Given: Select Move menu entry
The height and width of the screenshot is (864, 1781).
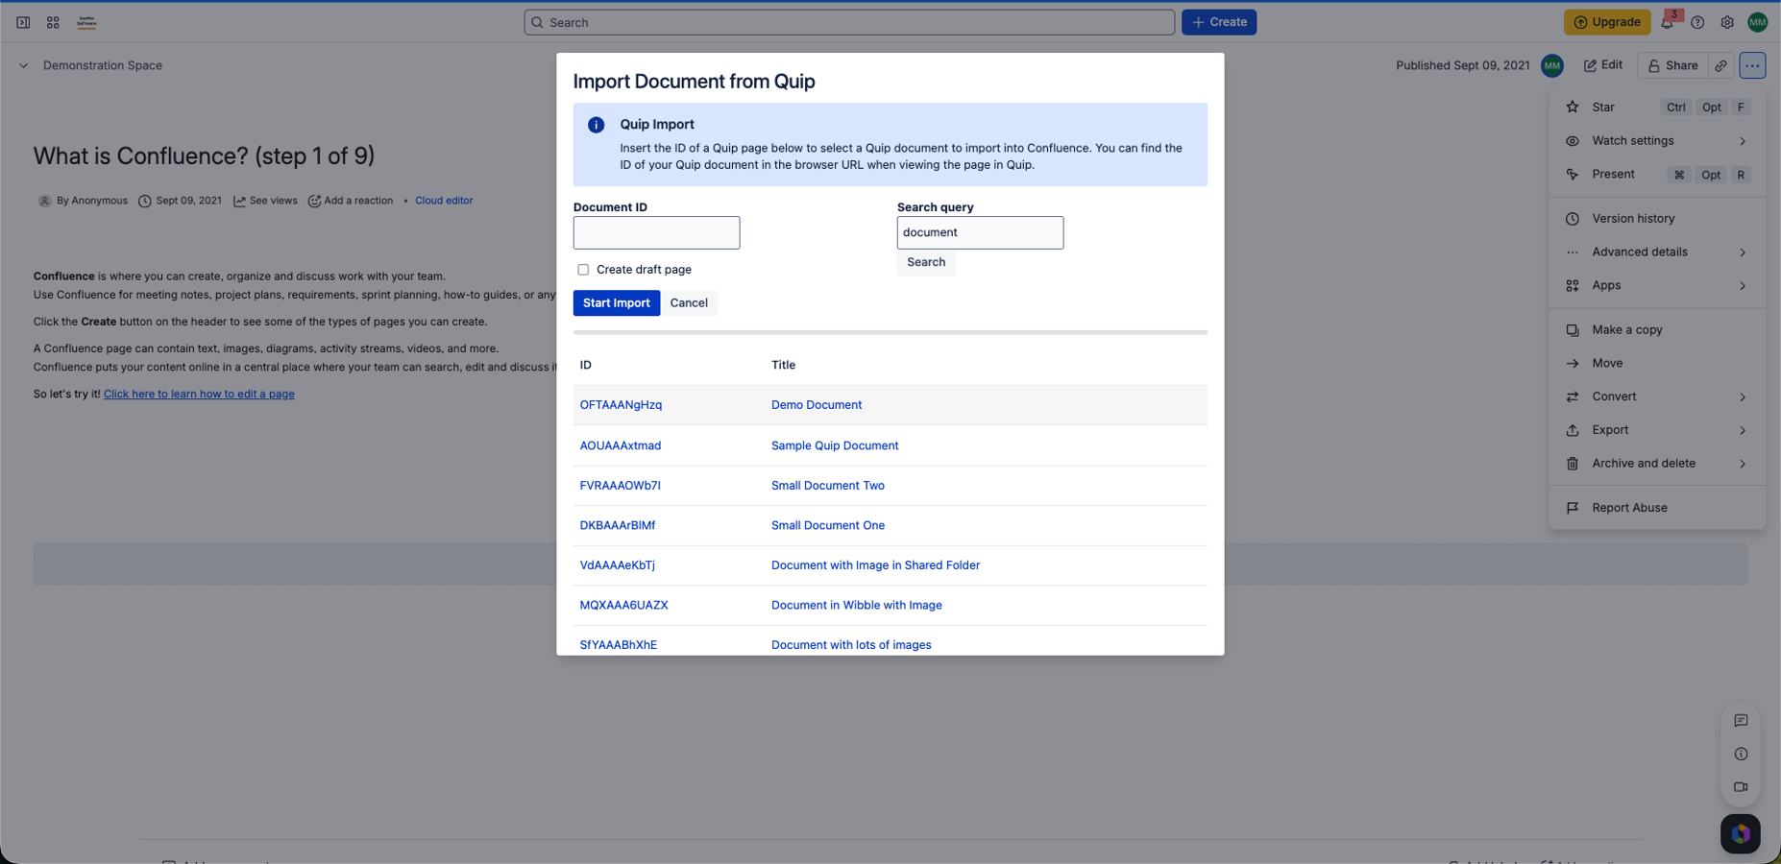Looking at the screenshot, I should click(x=1657, y=364).
